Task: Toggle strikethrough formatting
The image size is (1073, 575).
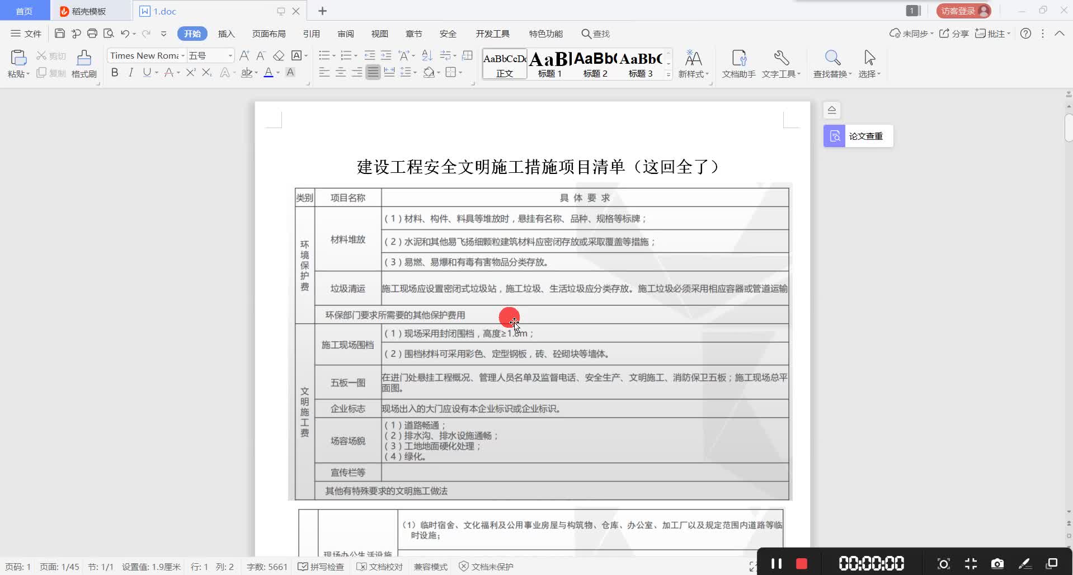Action: [168, 72]
